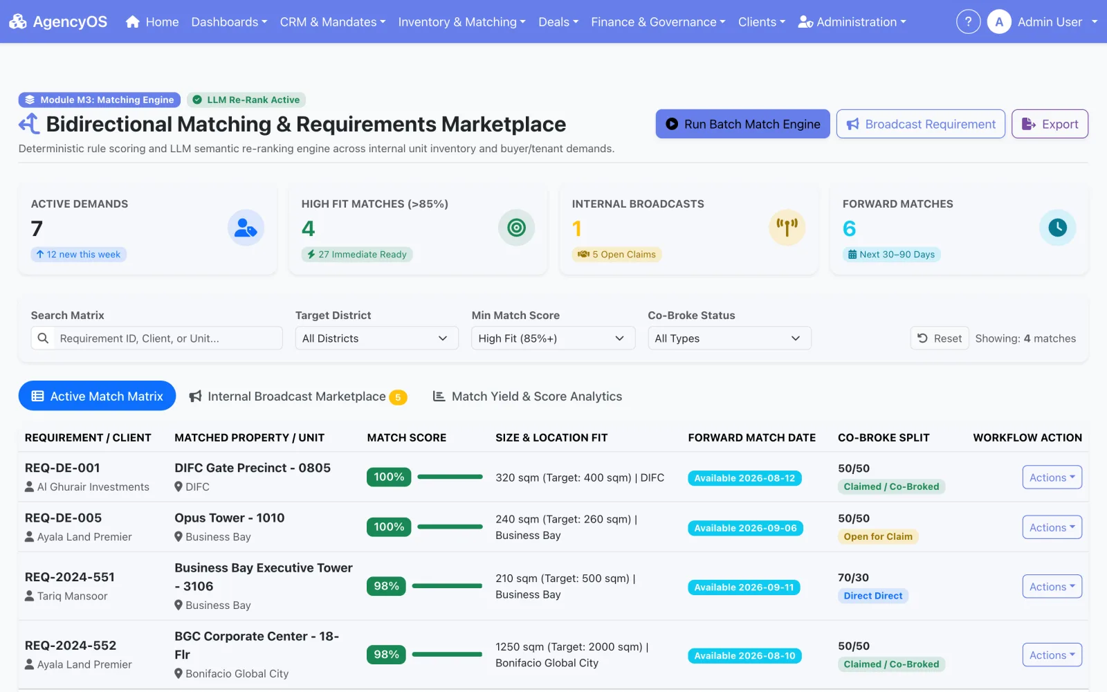The width and height of the screenshot is (1107, 692).
Task: Open the Target District All Districts dropdown
Action: pos(376,338)
